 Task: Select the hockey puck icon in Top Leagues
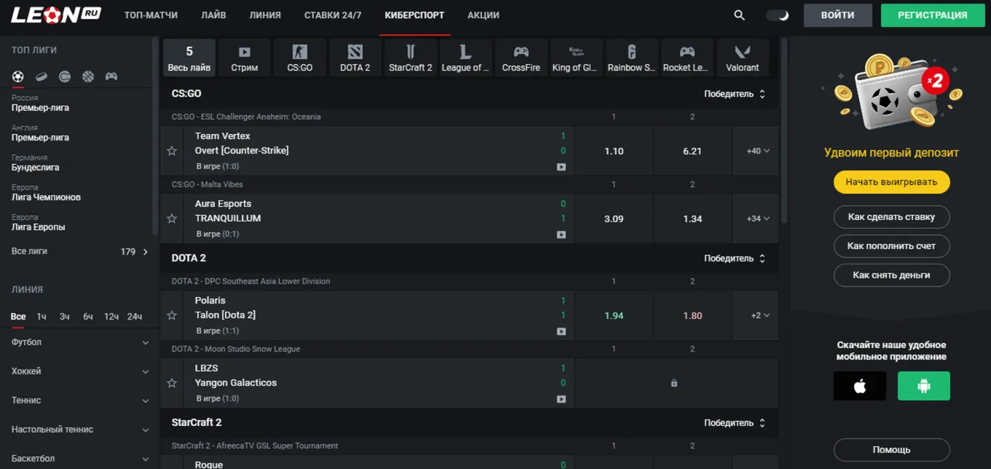[x=42, y=76]
